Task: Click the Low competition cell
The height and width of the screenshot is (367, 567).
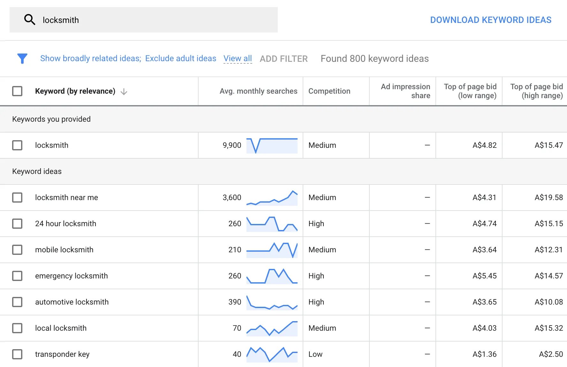Action: coord(315,354)
